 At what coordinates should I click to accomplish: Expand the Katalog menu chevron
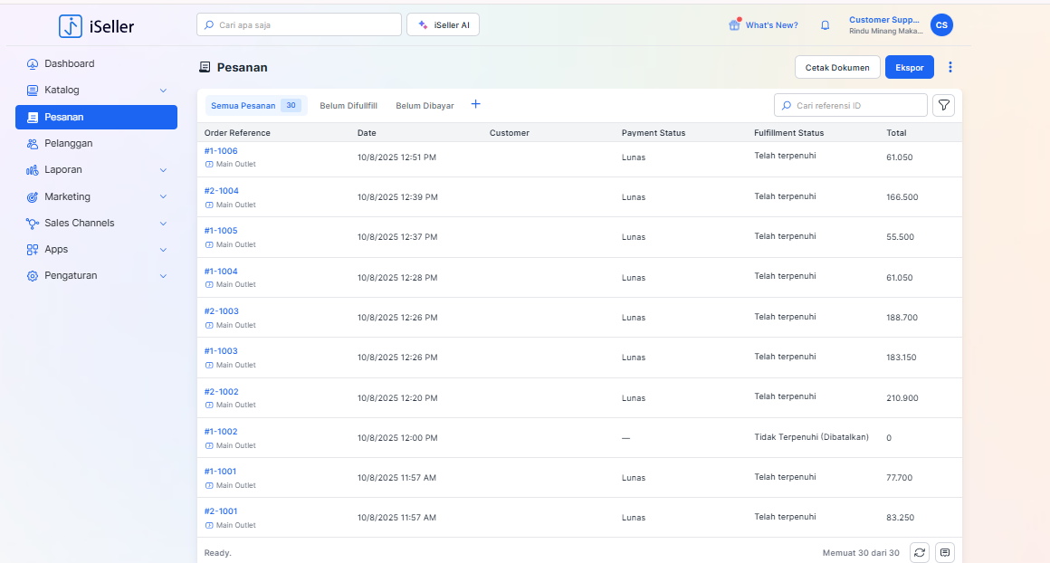coord(163,91)
